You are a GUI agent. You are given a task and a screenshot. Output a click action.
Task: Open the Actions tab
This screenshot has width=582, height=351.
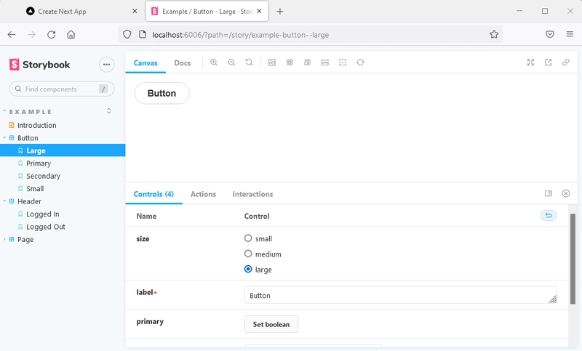[203, 194]
